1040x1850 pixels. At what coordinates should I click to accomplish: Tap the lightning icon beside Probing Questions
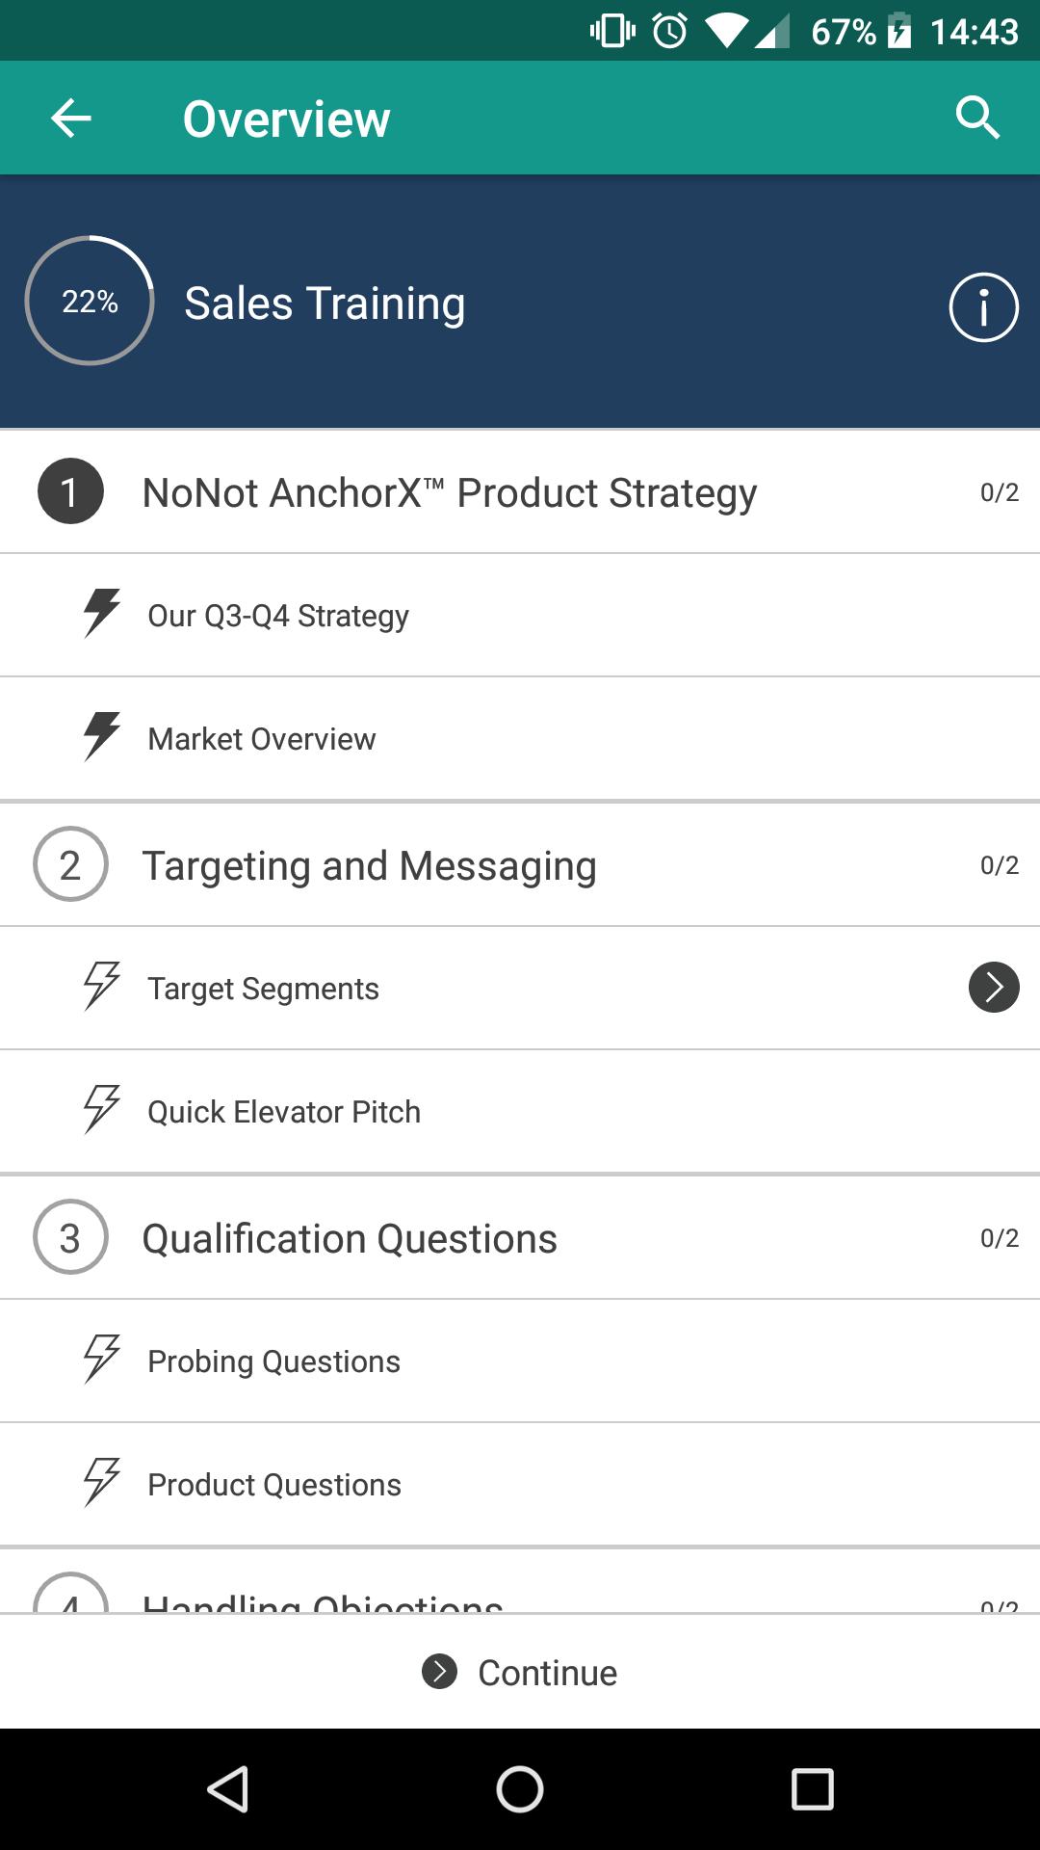click(102, 1360)
